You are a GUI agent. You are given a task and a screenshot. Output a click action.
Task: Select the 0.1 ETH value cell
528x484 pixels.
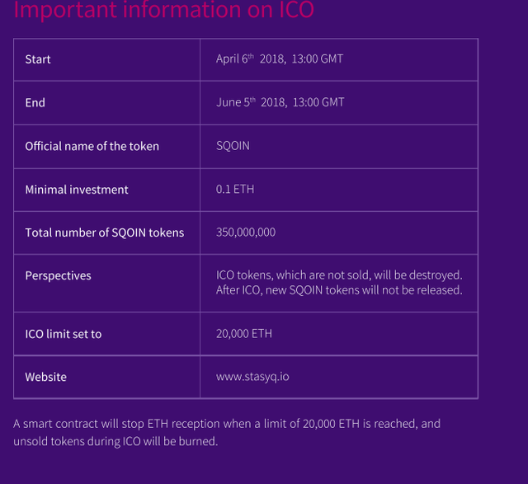pos(235,190)
